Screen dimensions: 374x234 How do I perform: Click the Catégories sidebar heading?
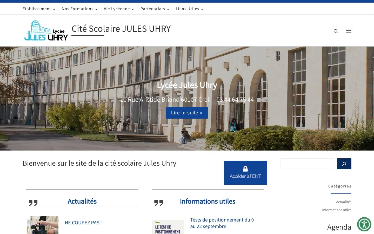pos(340,186)
